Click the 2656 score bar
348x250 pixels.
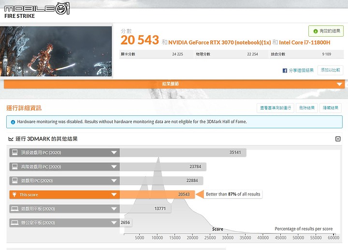coord(126,223)
